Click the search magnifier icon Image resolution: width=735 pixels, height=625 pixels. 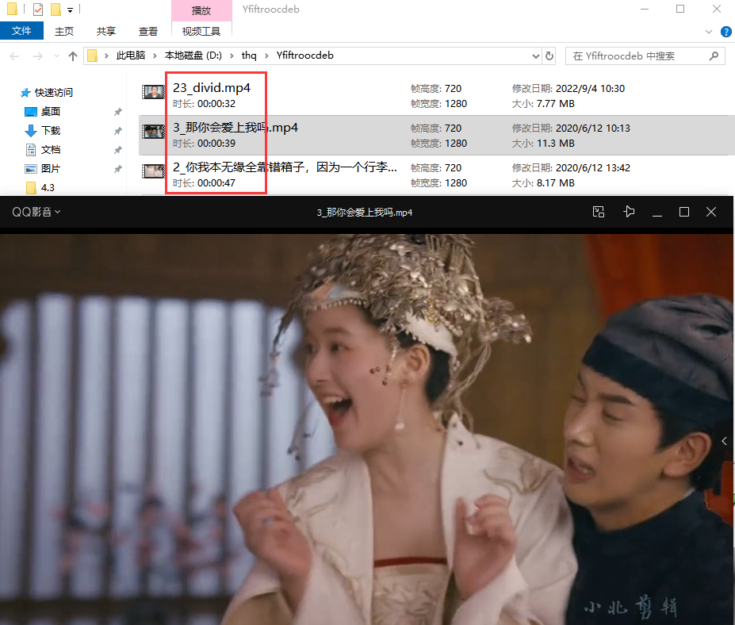click(x=714, y=56)
